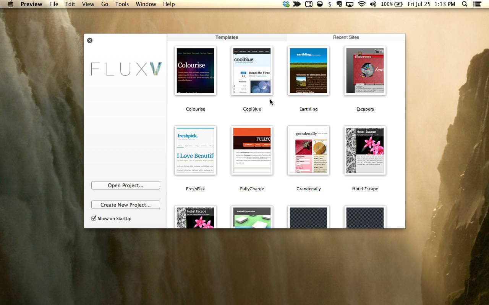Select the Colourise template thumbnail
Screen dimensions: 489x305
click(x=195, y=71)
